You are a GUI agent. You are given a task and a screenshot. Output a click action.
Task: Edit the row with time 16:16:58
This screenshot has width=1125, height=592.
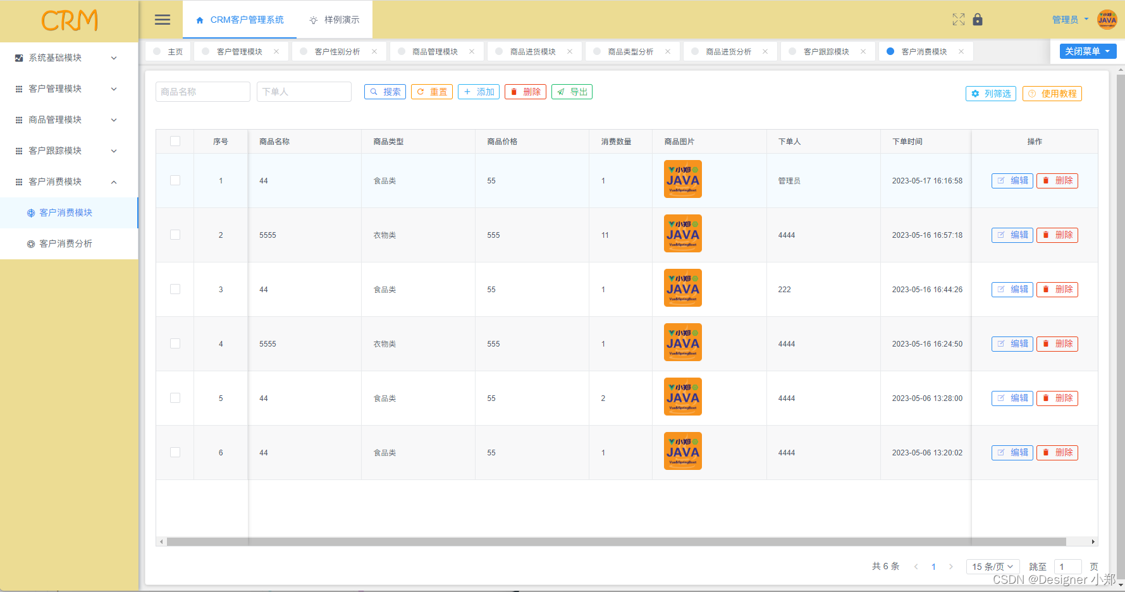[1012, 180]
